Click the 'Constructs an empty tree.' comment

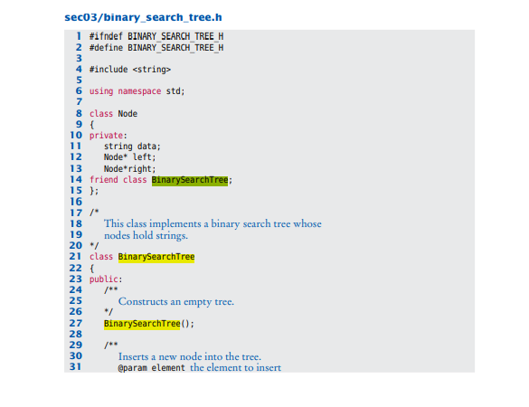176,301
